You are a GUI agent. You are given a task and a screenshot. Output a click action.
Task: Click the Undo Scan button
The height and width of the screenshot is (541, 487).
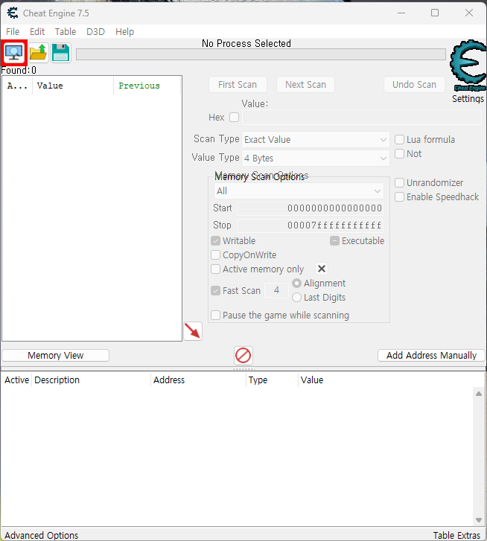point(414,85)
